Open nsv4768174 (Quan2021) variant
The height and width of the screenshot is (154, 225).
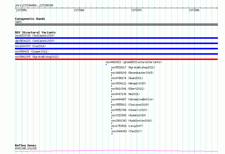click(x=127, y=78)
